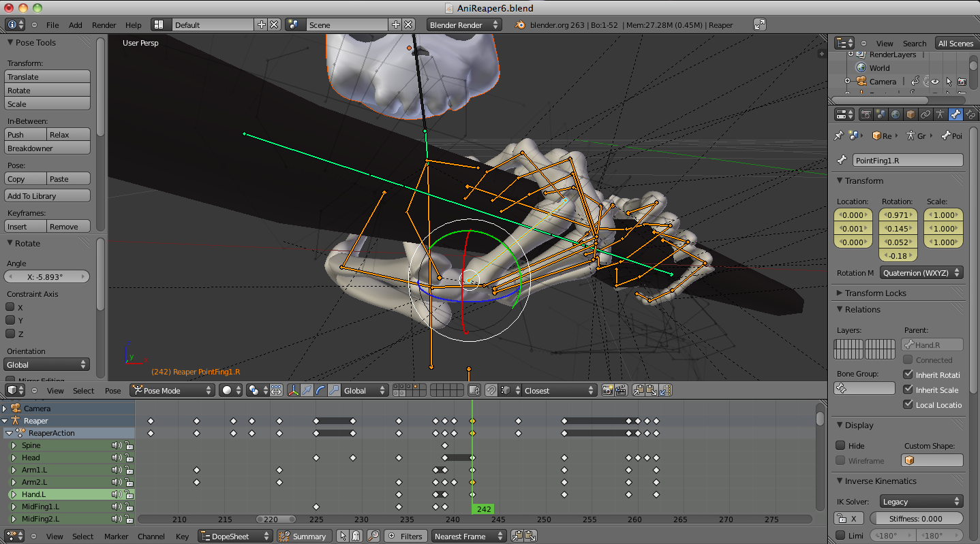Uncheck the Inherit Scale checkbox

[908, 389]
